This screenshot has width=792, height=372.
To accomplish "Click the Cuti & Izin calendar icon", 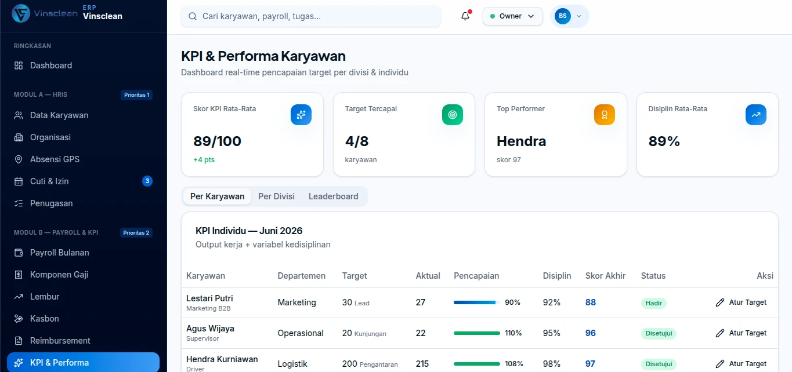I will 19,181.
